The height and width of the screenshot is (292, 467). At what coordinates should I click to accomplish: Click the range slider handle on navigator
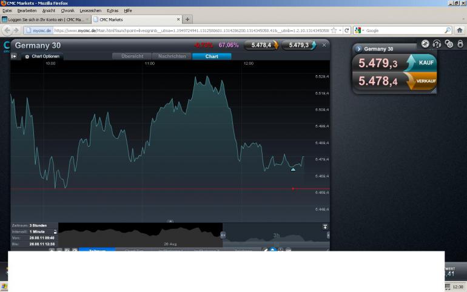223,235
